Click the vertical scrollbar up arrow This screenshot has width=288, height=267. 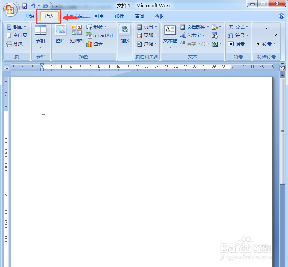pos(283,75)
